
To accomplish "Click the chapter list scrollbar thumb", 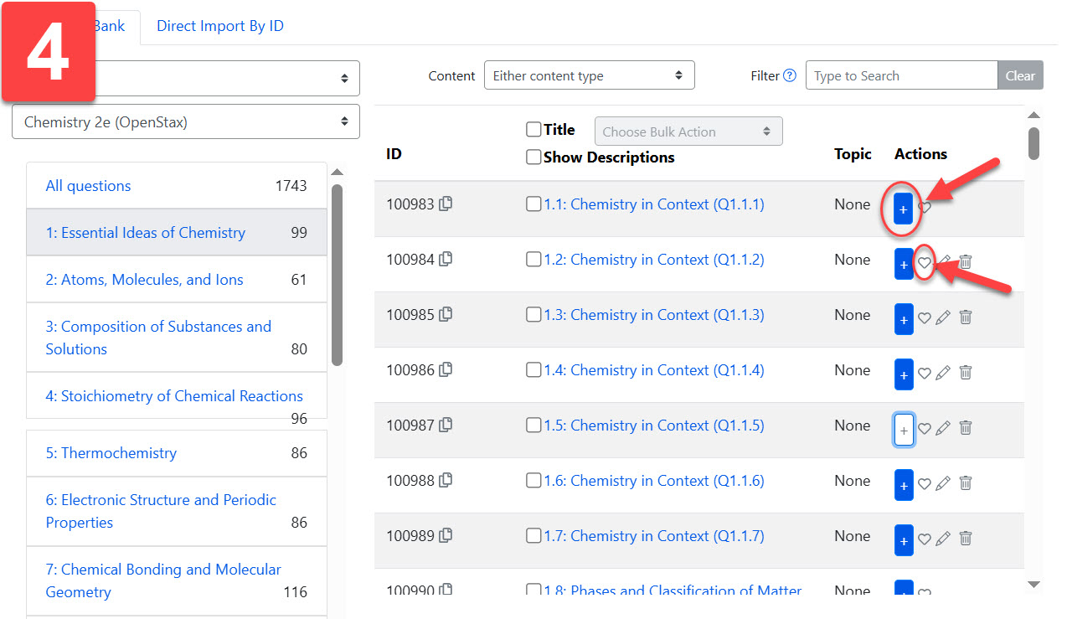I will click(337, 275).
